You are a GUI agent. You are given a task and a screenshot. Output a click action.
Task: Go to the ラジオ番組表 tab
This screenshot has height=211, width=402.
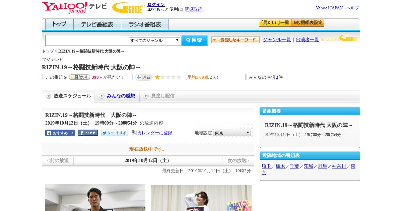click(145, 24)
